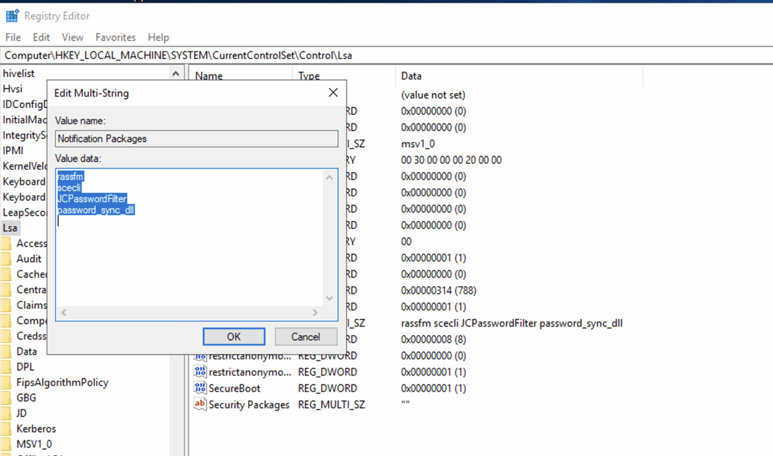
Task: Click the ab icon beside Security Packages
Action: [199, 404]
